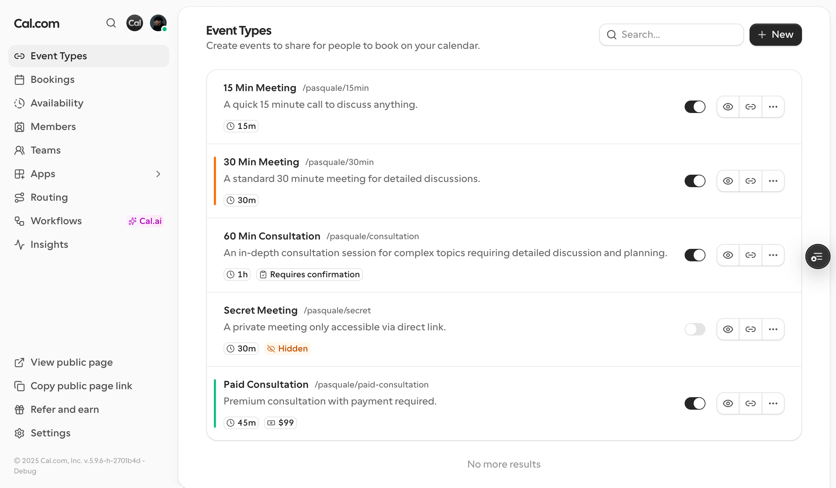The height and width of the screenshot is (488, 836).
Task: Enable the Secret Meeting toggle
Action: 695,329
